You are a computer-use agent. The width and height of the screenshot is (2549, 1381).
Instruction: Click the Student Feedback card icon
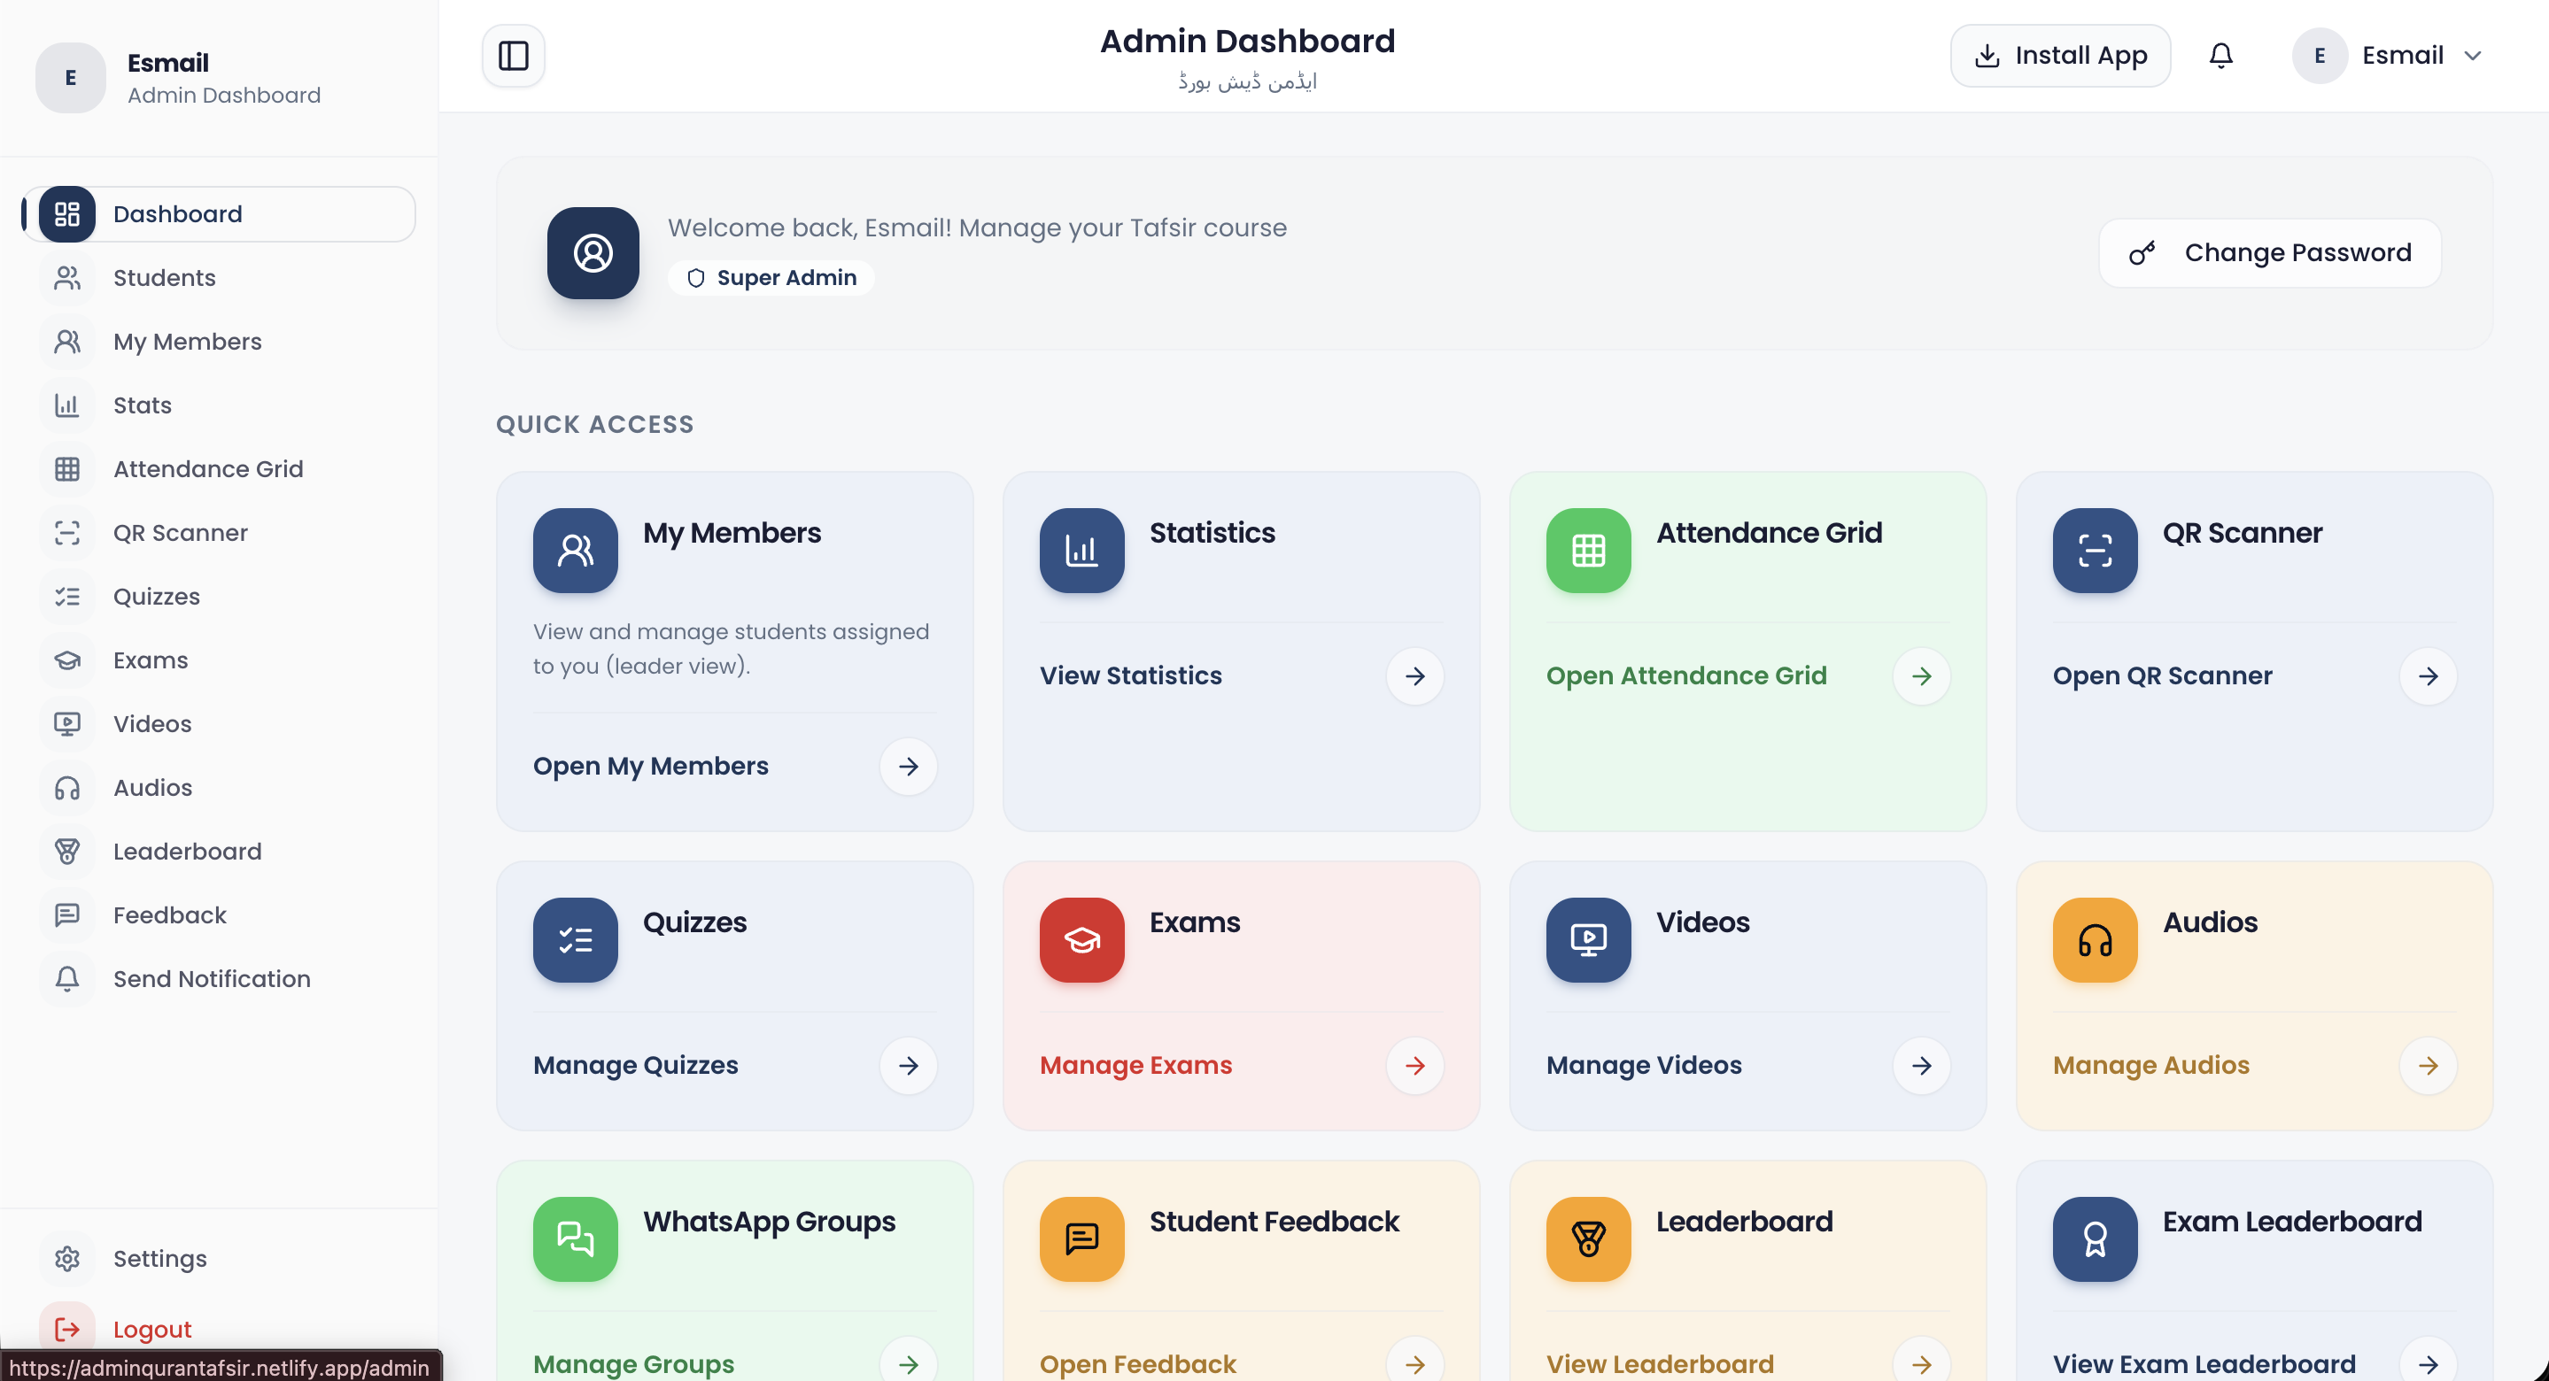(x=1081, y=1239)
